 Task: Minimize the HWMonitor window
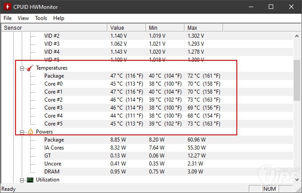point(251,7)
